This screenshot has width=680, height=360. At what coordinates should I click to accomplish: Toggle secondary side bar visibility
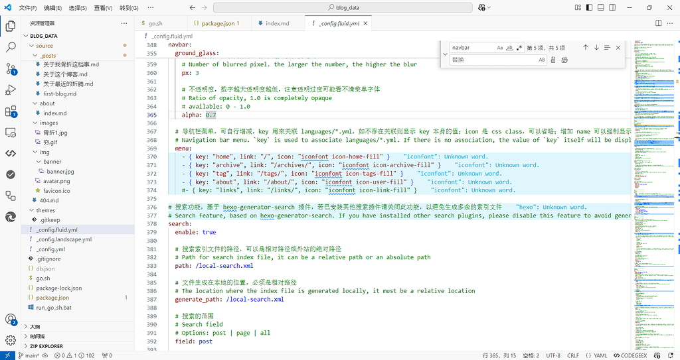(x=612, y=7)
